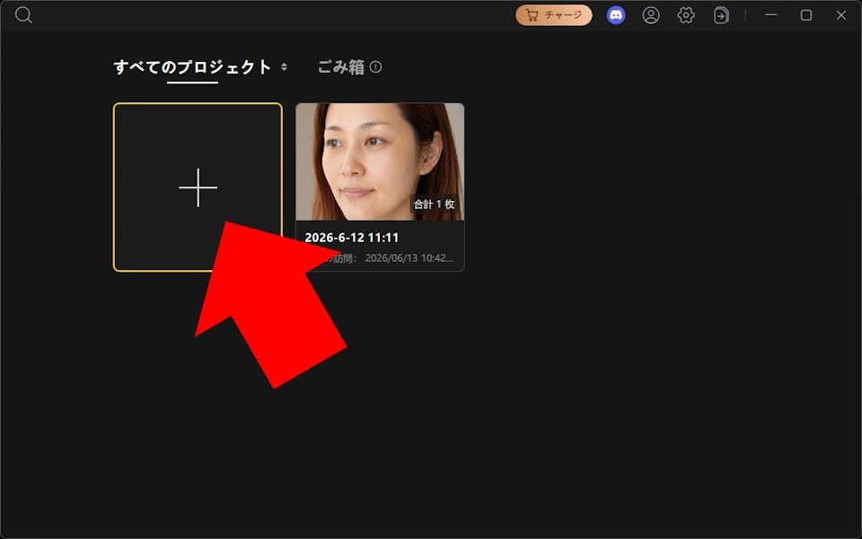The height and width of the screenshot is (539, 862).
Task: Click the info icon beside ごみ箱
Action: tap(375, 67)
